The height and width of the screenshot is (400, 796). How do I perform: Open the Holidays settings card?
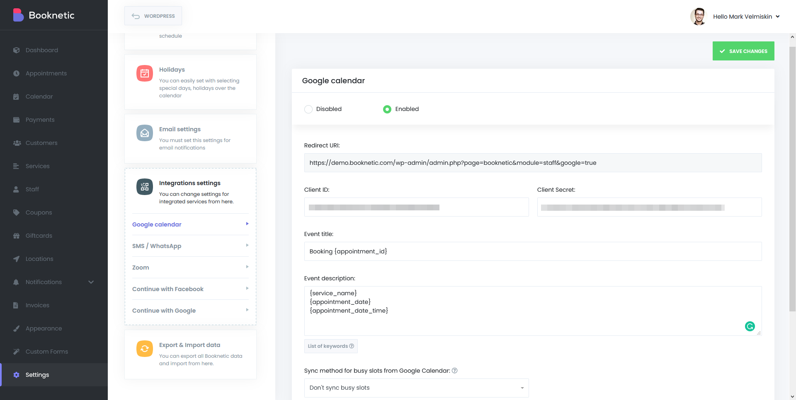pos(190,82)
